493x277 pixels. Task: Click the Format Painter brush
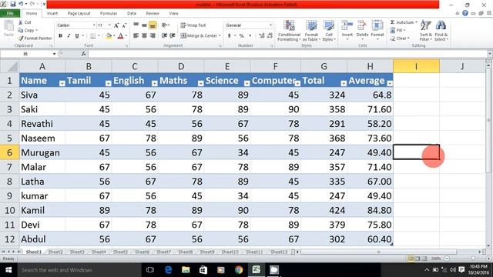pos(21,38)
